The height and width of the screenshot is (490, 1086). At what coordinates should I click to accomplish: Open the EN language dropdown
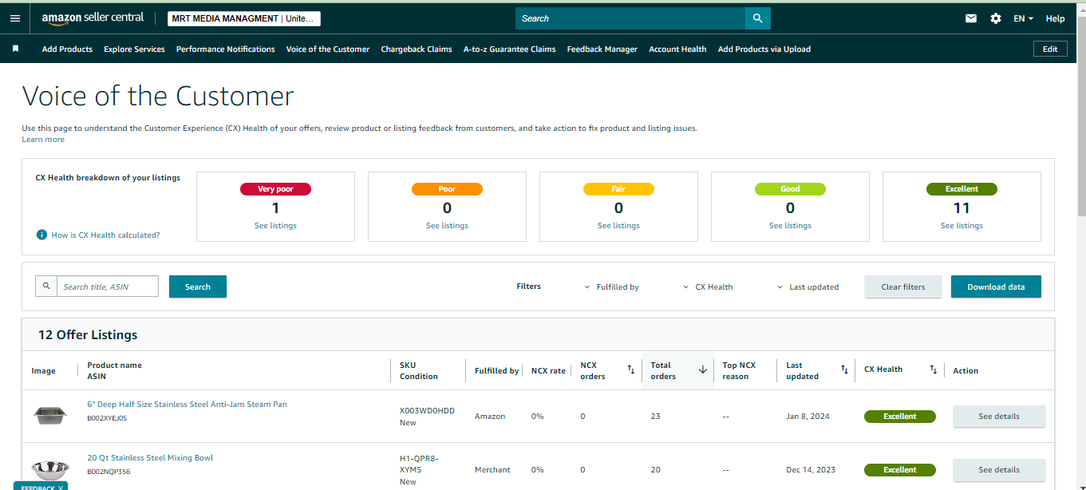(x=1023, y=18)
